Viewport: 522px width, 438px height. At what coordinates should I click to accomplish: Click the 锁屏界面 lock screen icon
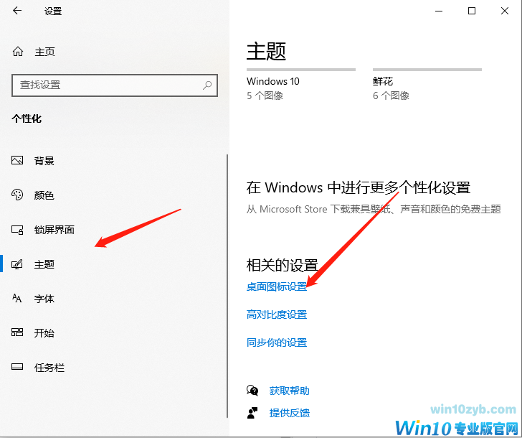[x=17, y=230]
